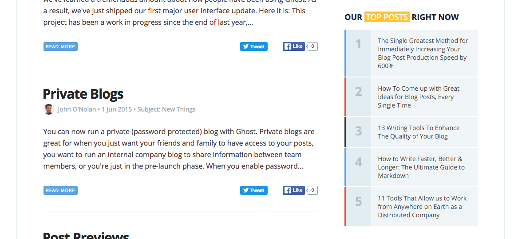Like the Private Blogs post on Facebook
This screenshot has width=526, height=239.
pos(294,190)
